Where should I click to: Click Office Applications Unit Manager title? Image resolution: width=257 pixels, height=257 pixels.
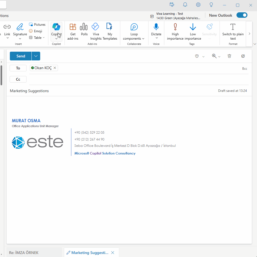click(x=35, y=126)
